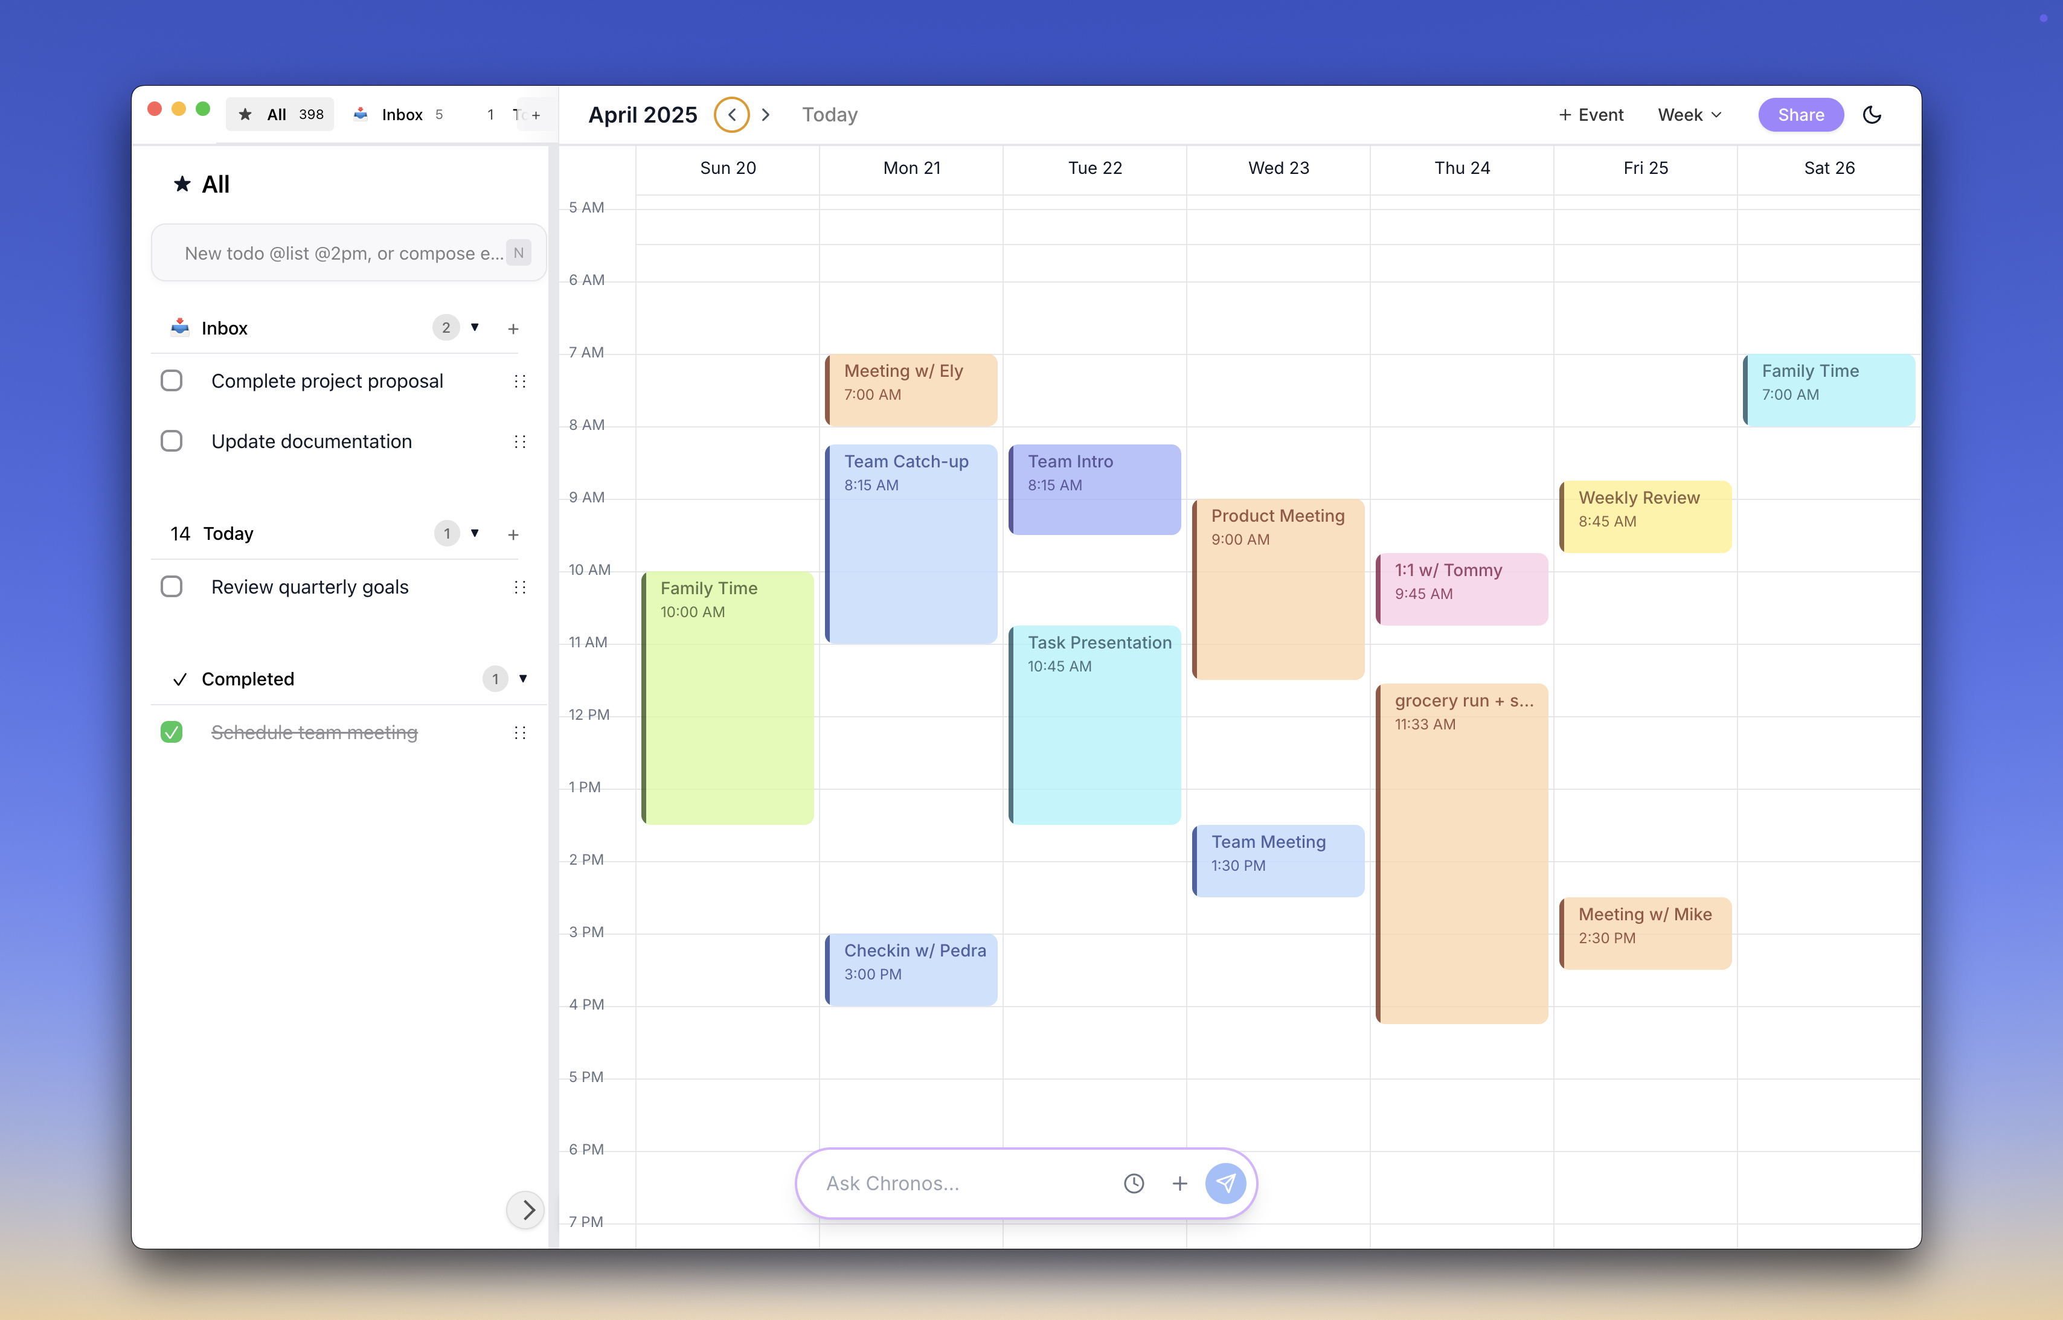Click the next week arrow icon
The height and width of the screenshot is (1320, 2063).
click(x=765, y=115)
